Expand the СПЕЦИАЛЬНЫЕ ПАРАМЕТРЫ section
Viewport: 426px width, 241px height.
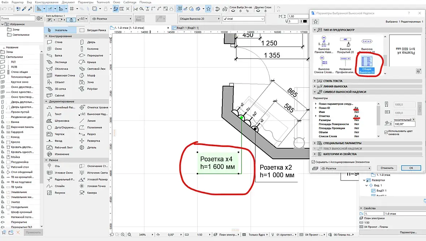point(342,143)
